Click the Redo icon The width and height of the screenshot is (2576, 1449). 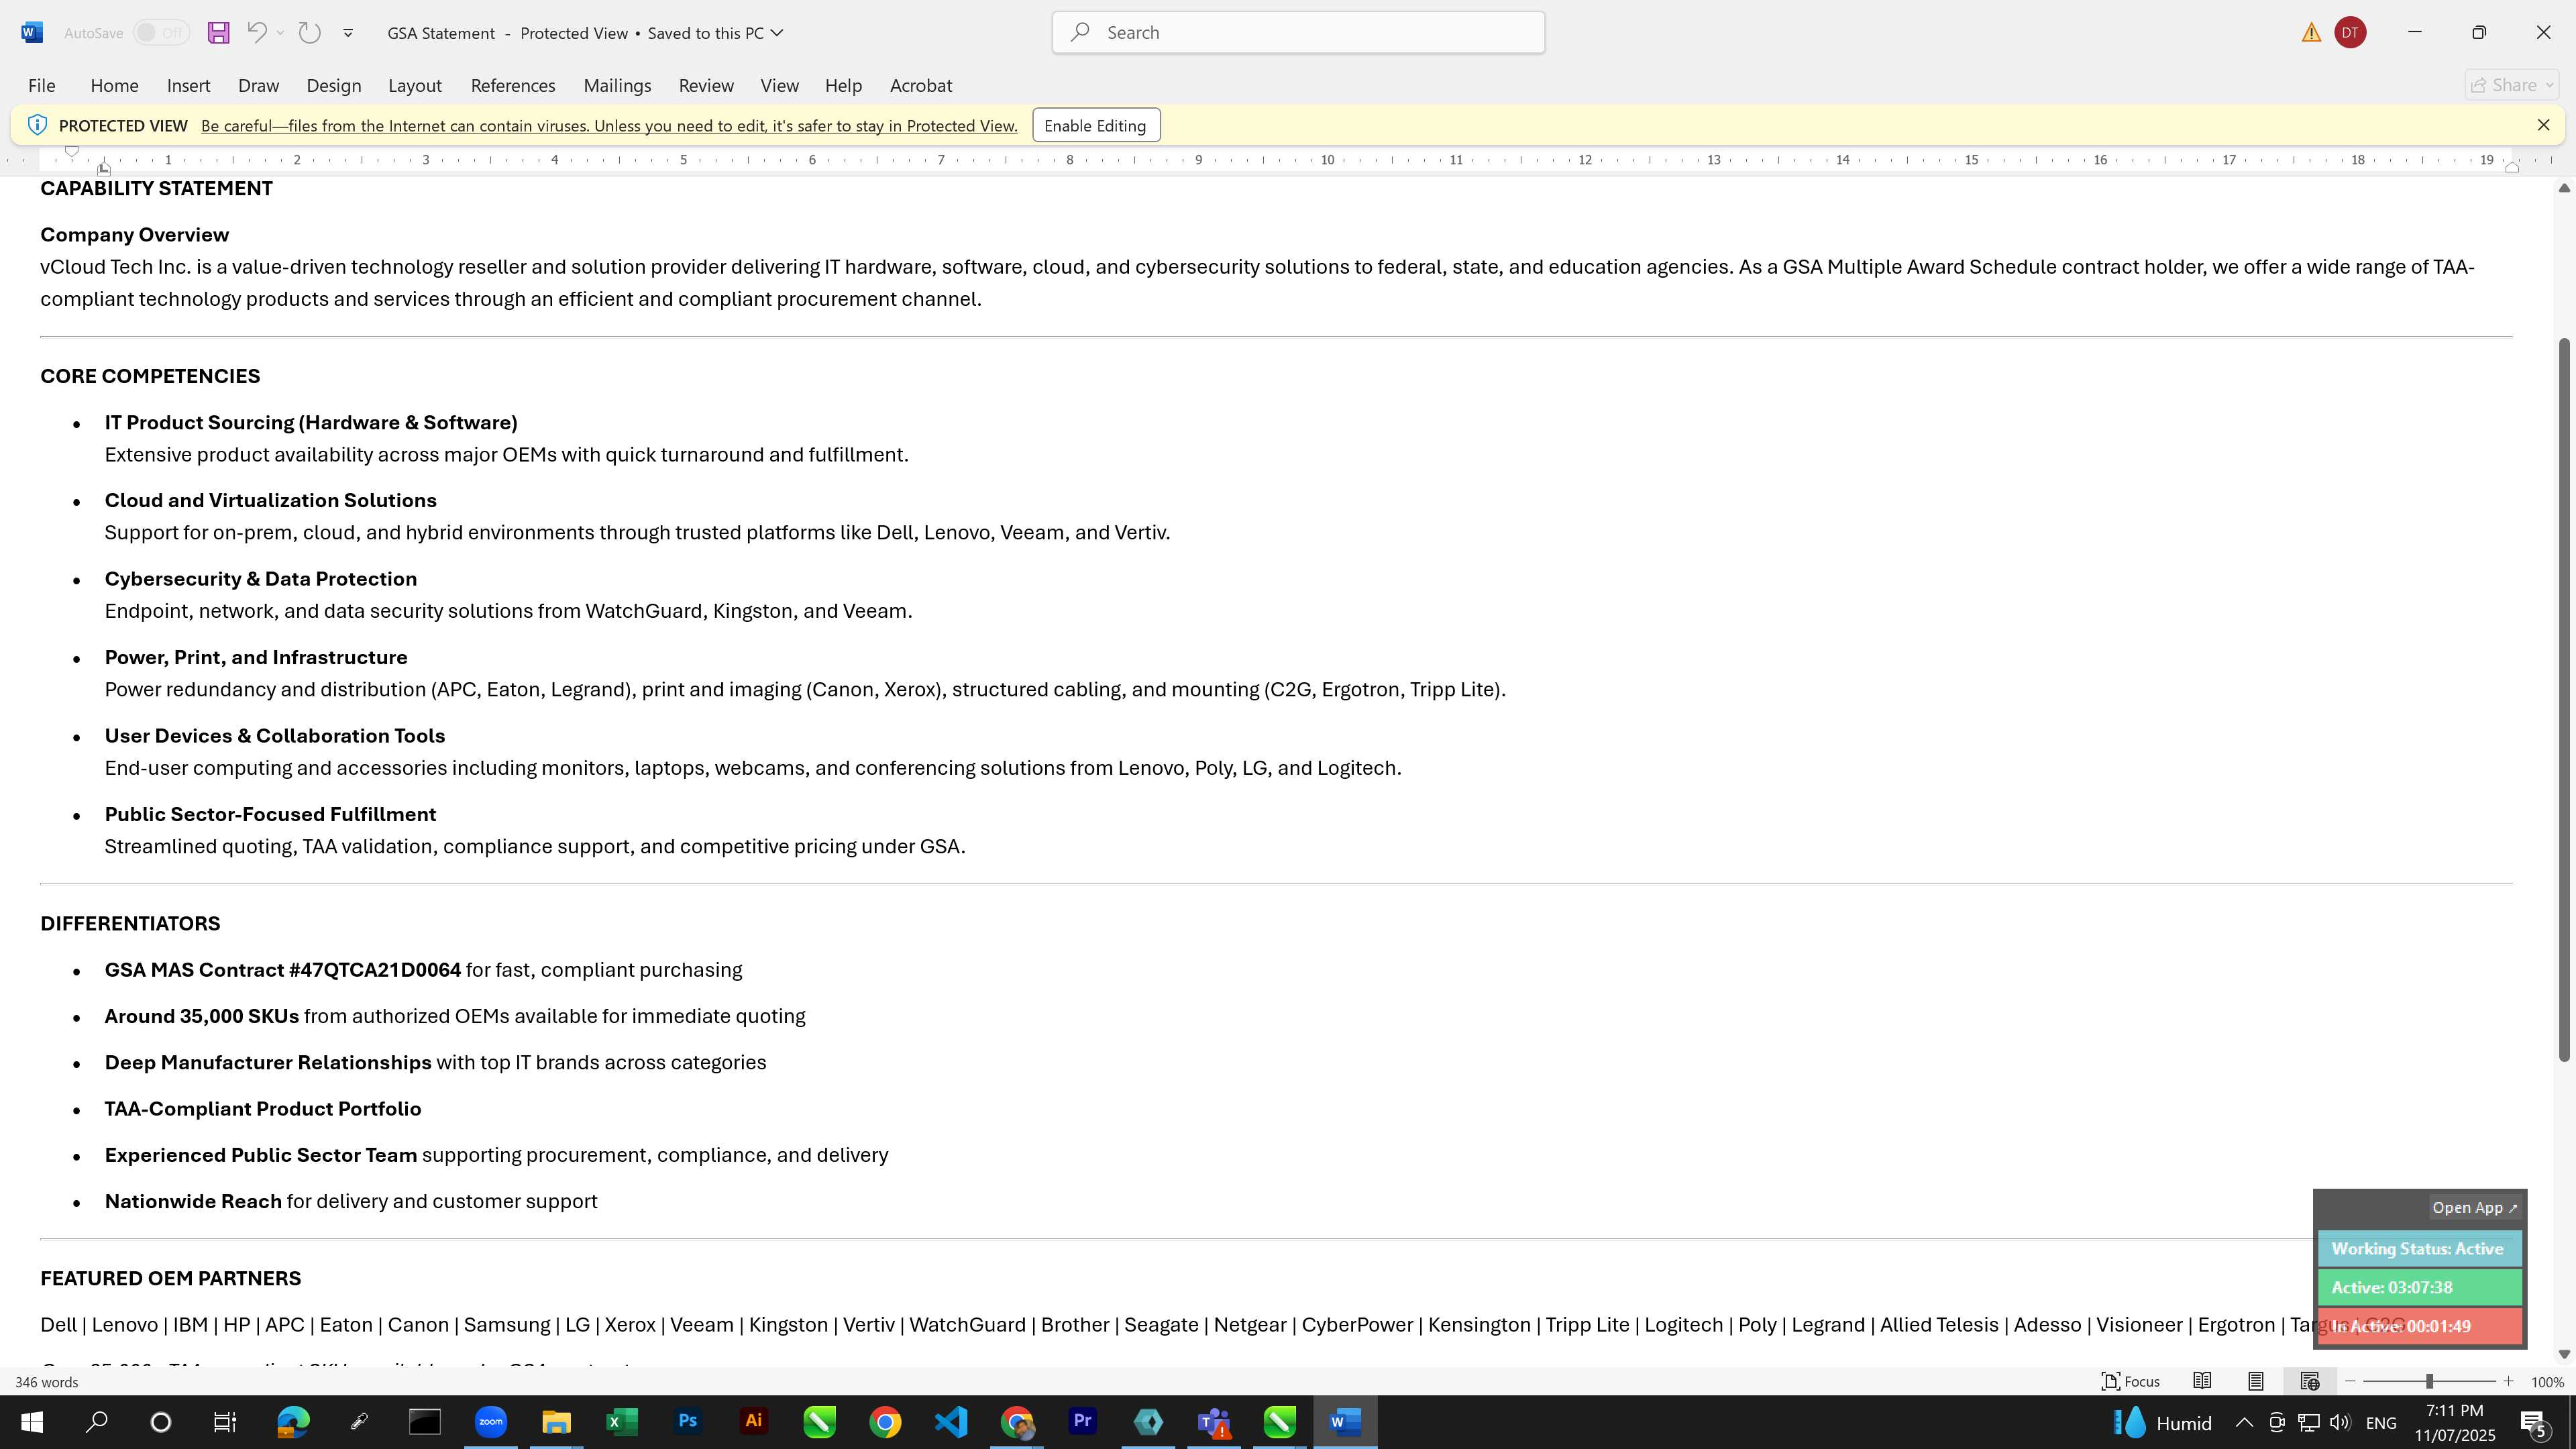310,33
